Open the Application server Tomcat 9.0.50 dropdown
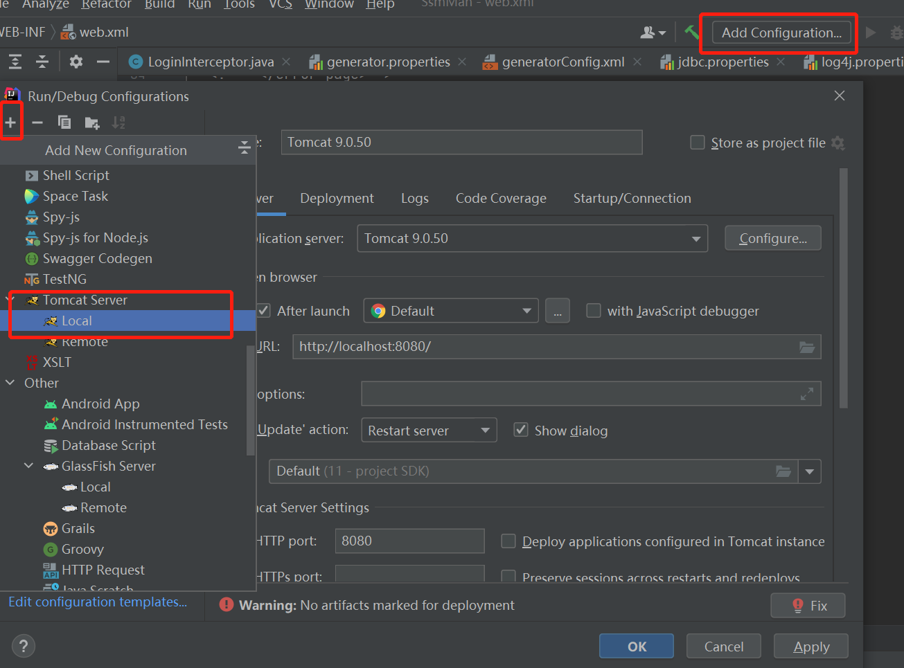Image resolution: width=904 pixels, height=668 pixels. pos(532,238)
